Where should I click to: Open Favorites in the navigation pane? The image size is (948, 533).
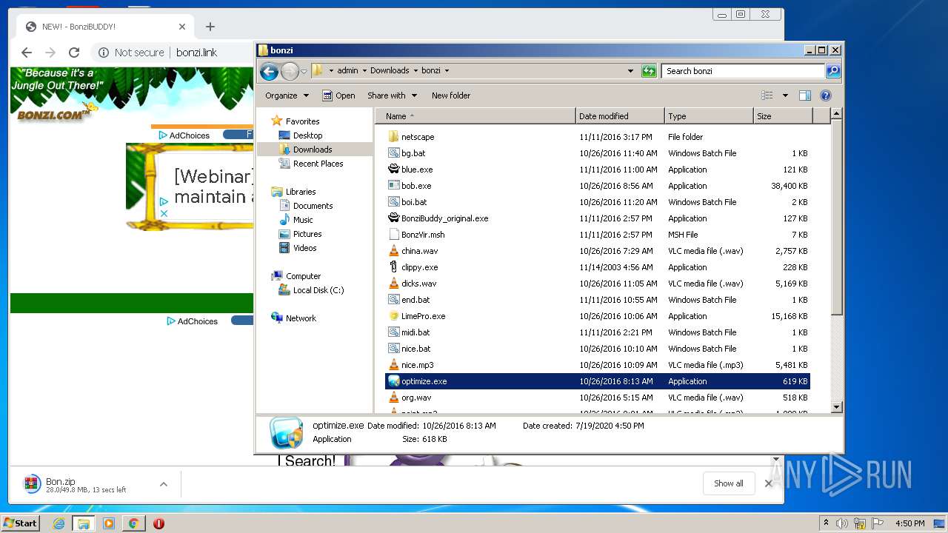302,121
